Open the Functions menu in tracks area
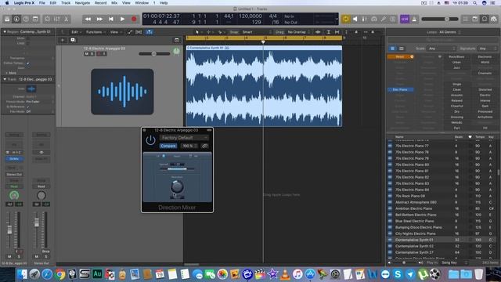The width and height of the screenshot is (501, 282). click(95, 32)
